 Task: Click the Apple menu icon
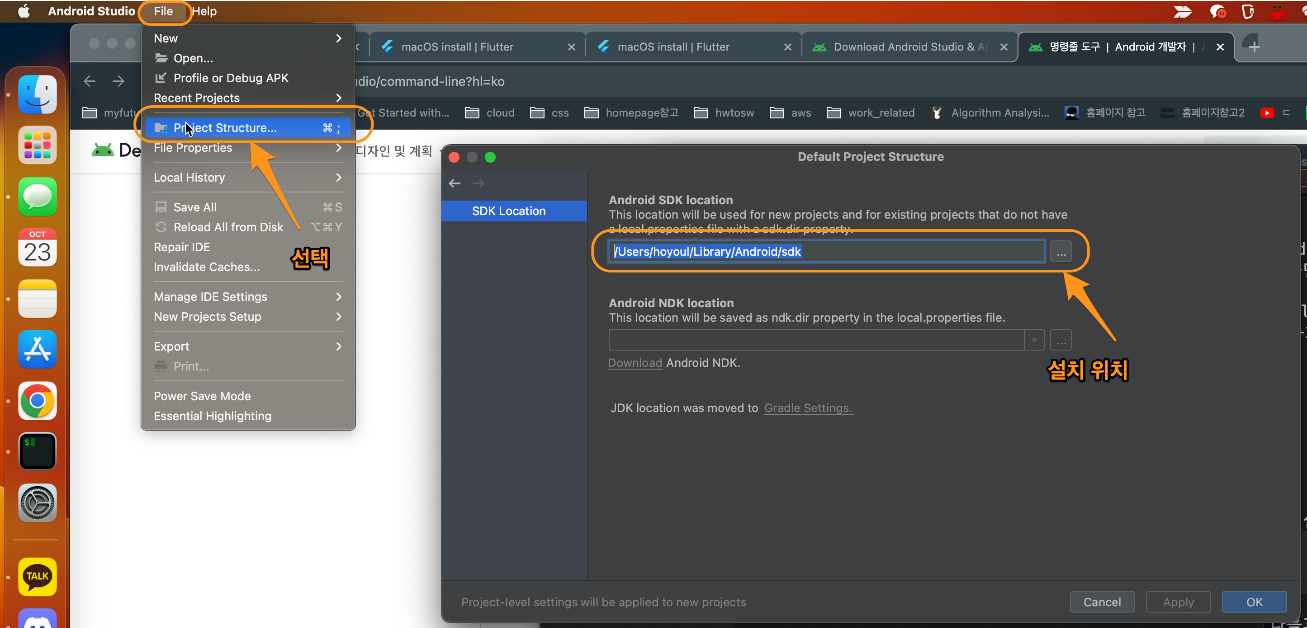click(x=24, y=11)
